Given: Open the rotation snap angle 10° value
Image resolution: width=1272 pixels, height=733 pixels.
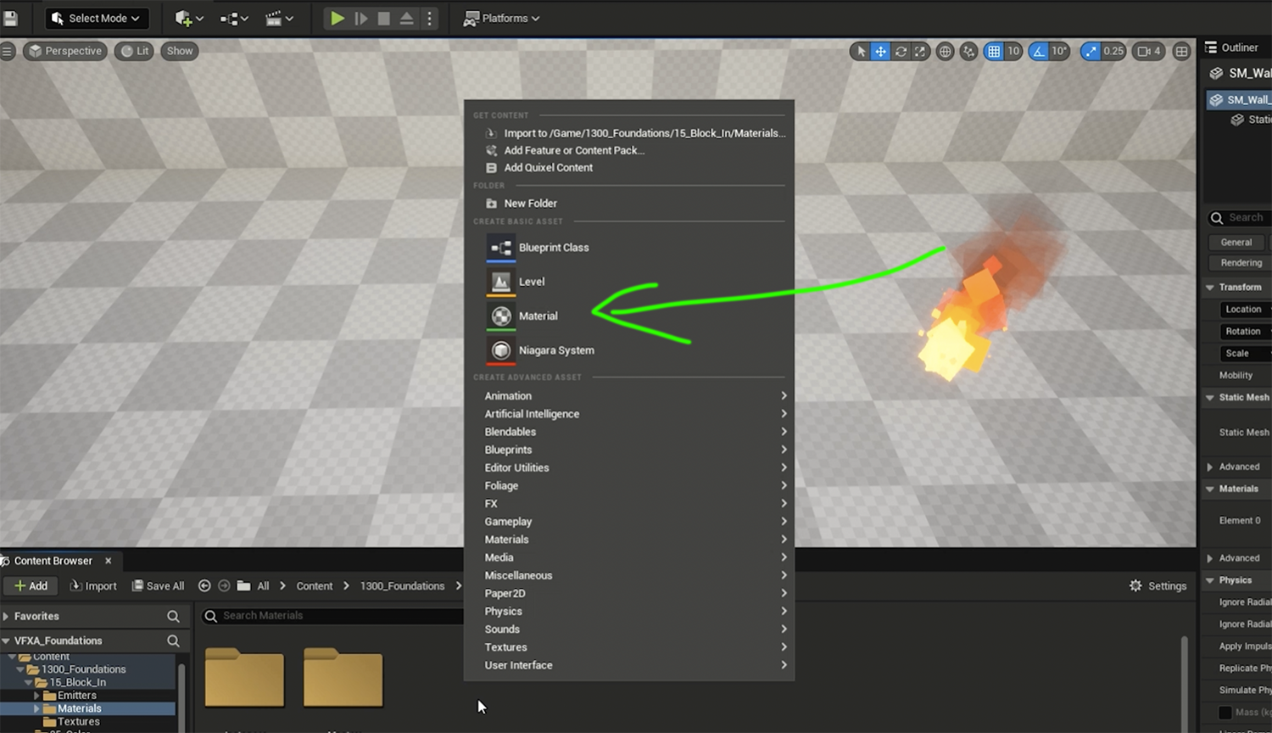Looking at the screenshot, I should pos(1059,52).
